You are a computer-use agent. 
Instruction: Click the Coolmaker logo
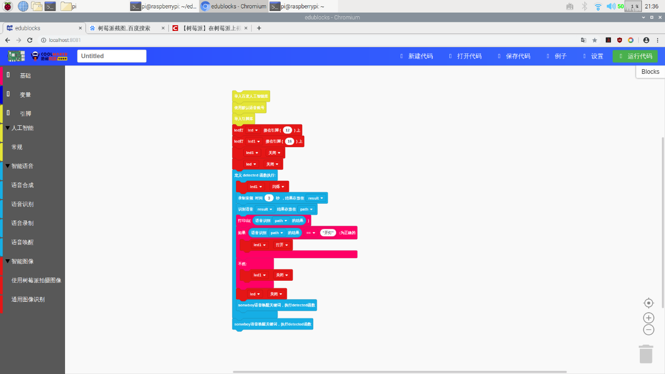pyautogui.click(x=49, y=56)
